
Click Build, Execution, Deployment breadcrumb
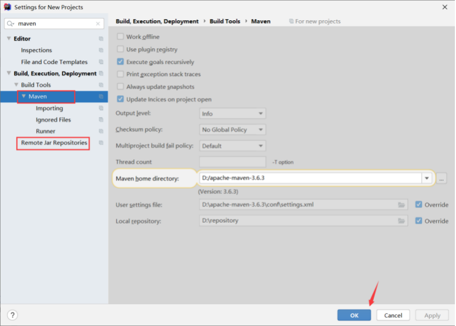(x=157, y=21)
